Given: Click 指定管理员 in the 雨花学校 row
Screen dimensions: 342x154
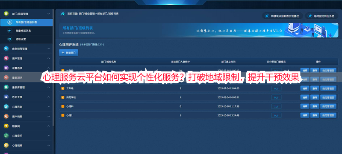Looking at the screenshot, I should 328,97.
